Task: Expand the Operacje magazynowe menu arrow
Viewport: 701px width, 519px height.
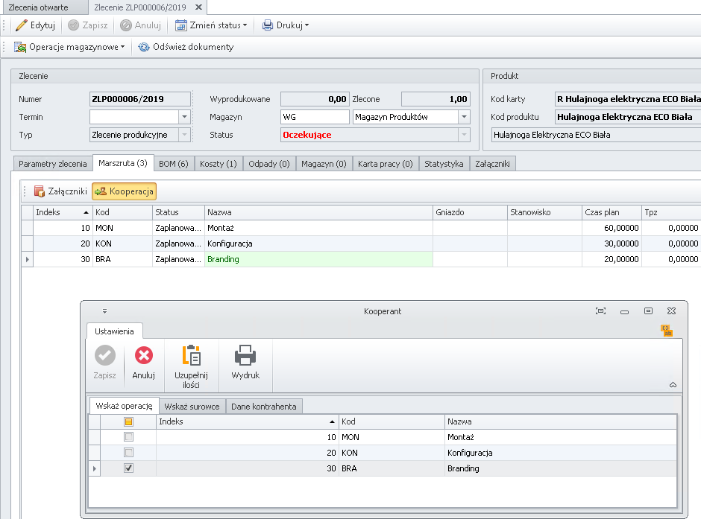Action: point(122,47)
